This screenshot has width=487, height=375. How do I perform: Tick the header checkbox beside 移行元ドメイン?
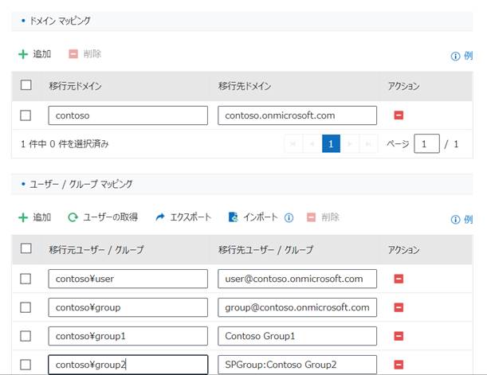(26, 85)
